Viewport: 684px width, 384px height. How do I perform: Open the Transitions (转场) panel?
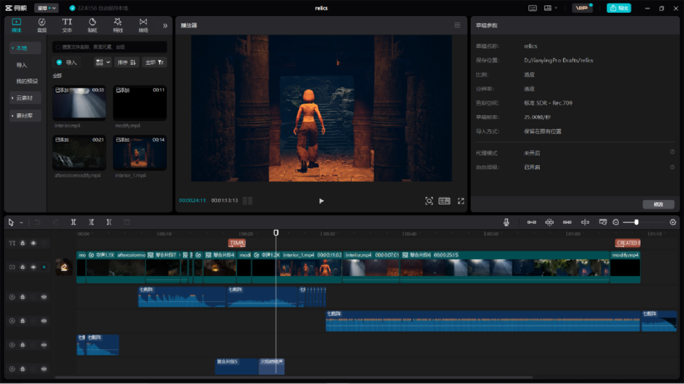pos(143,25)
